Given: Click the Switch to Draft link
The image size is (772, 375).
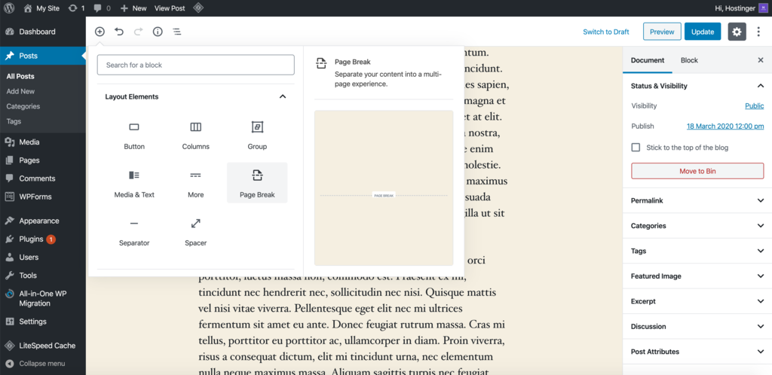Looking at the screenshot, I should [605, 32].
